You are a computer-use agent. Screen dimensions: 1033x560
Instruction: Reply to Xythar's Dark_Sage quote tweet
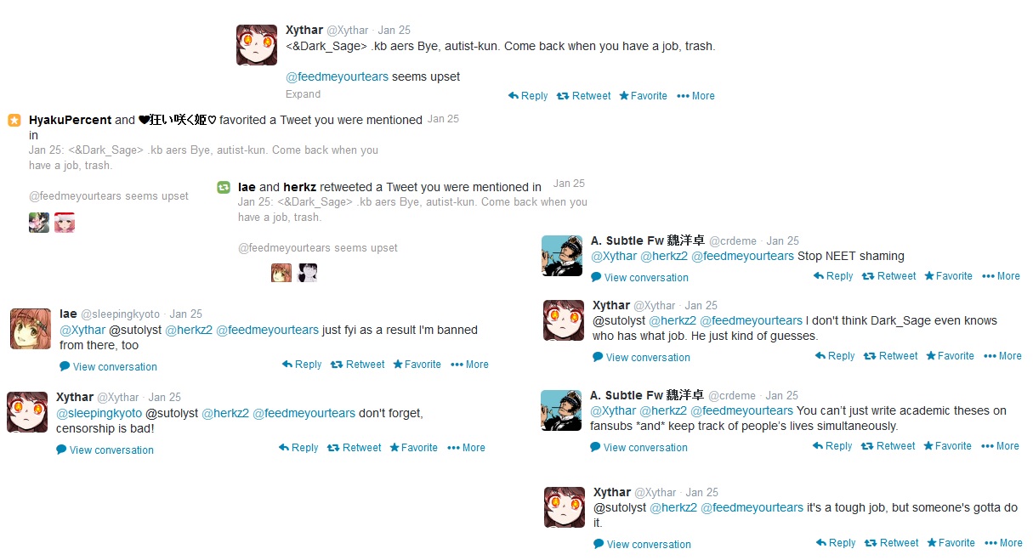click(x=528, y=96)
